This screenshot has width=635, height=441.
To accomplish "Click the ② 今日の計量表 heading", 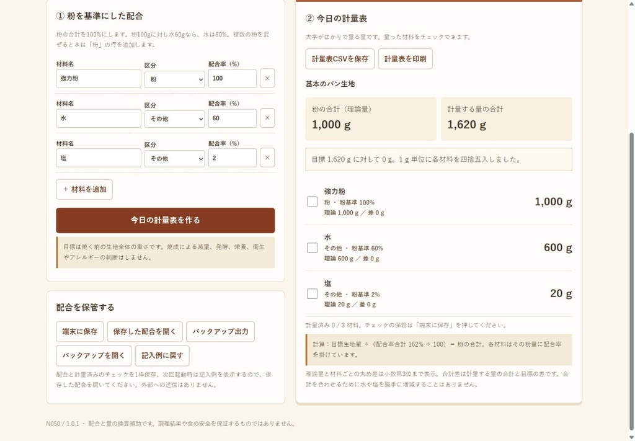I will coord(336,19).
